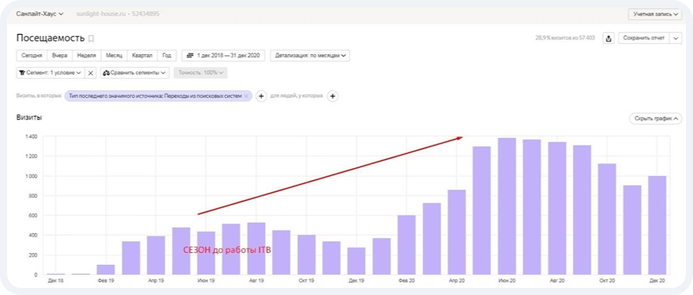Collapse the chart with Скрыть график
Screen dimensions: 693x295
655,118
